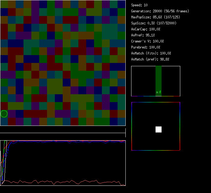Click the AvMatch (pref) statistic line

[150, 59]
